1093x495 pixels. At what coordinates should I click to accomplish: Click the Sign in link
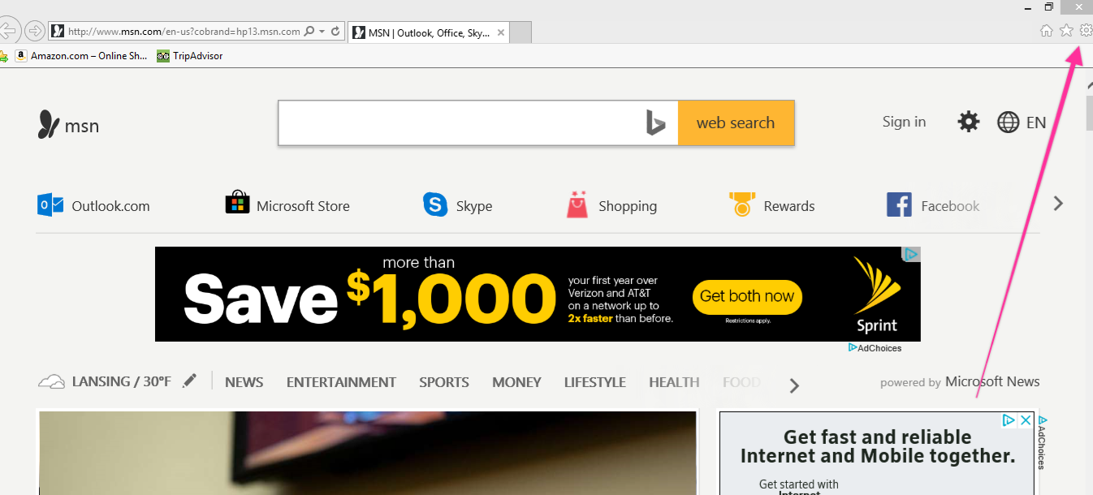[x=904, y=122]
